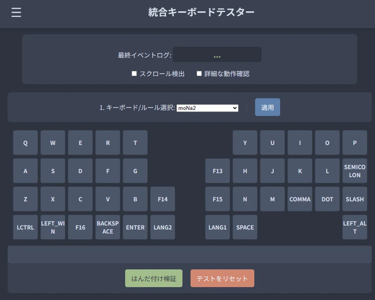The height and width of the screenshot is (300, 375).
Task: Click the 適用 apply button
Action: tap(267, 107)
